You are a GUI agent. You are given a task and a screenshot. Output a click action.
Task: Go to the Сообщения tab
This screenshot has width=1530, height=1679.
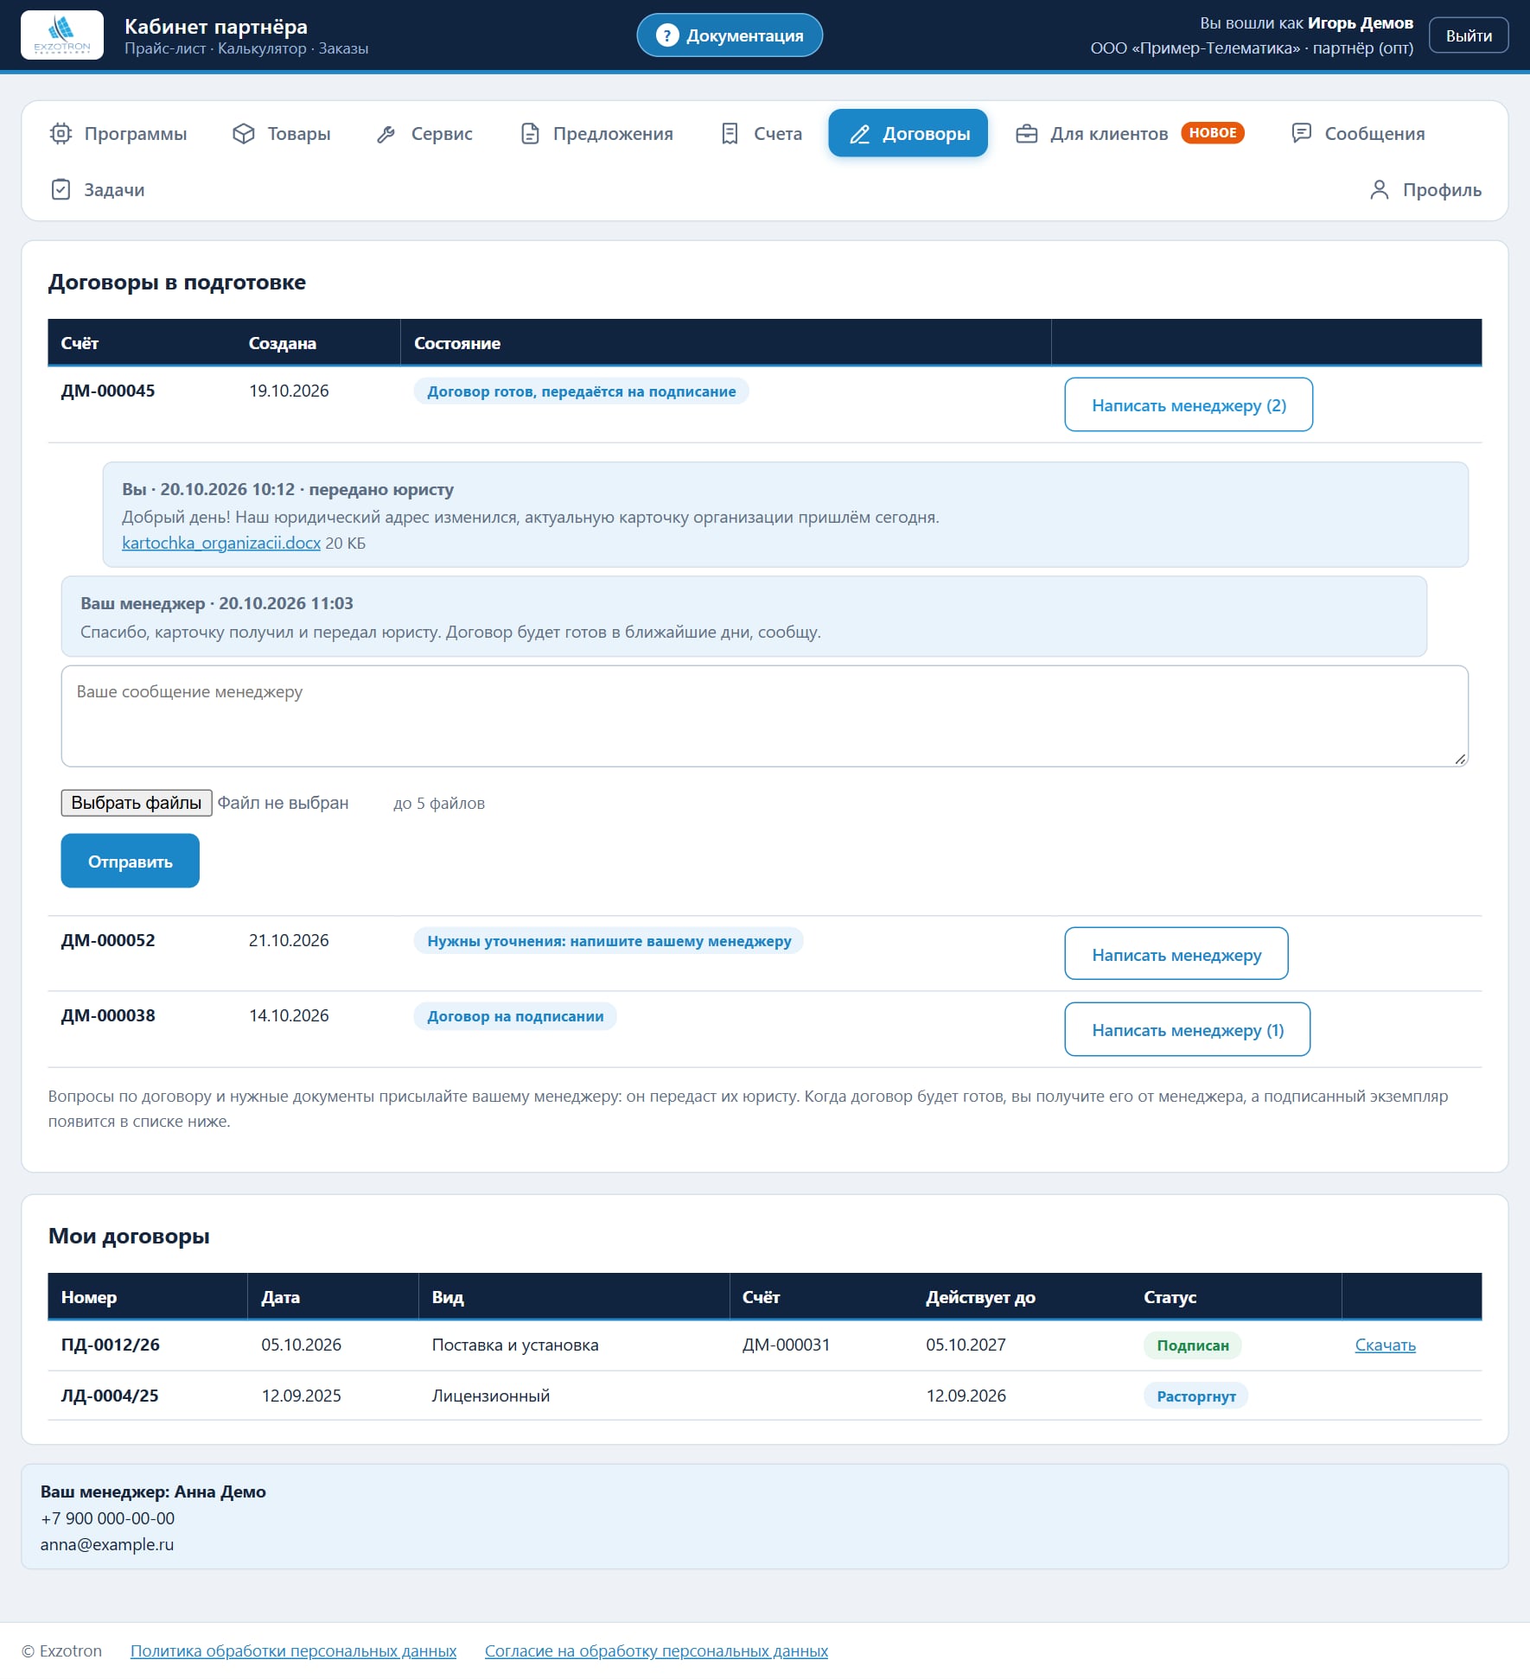coord(1358,134)
